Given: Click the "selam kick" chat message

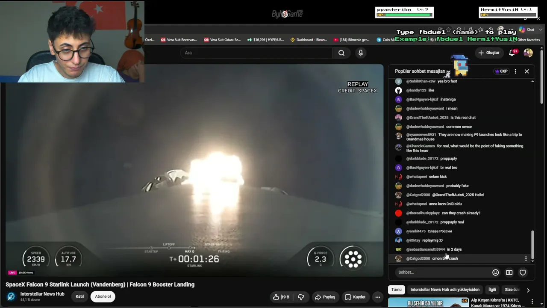Looking at the screenshot, I should [x=438, y=177].
